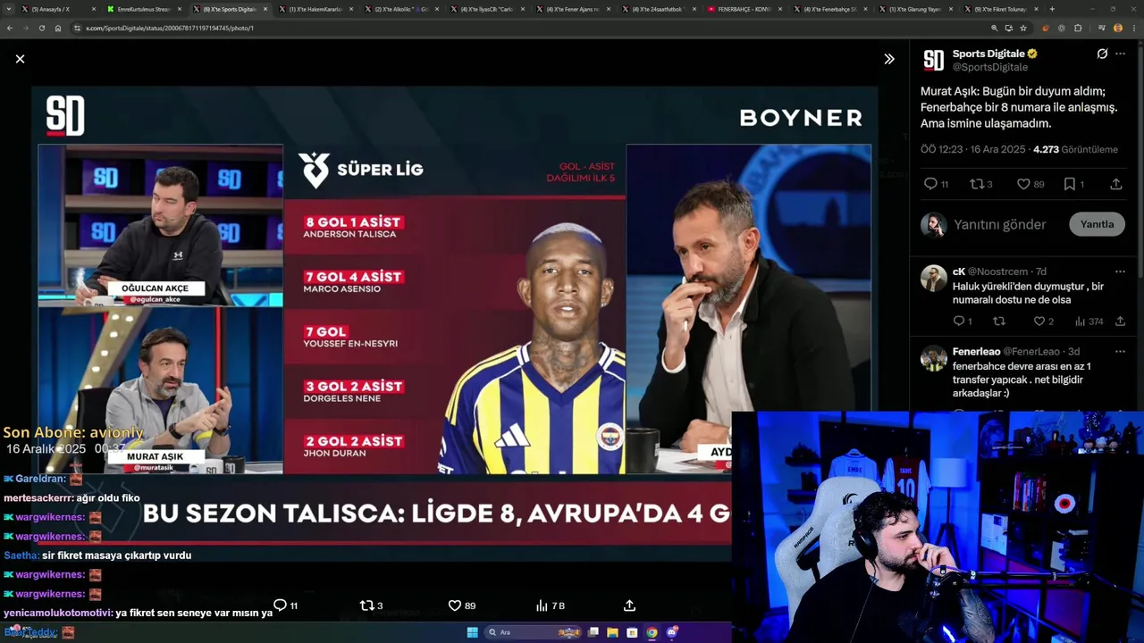Like the post showing 89 in side panel
Viewport: 1144px width, 643px height.
tap(1030, 184)
